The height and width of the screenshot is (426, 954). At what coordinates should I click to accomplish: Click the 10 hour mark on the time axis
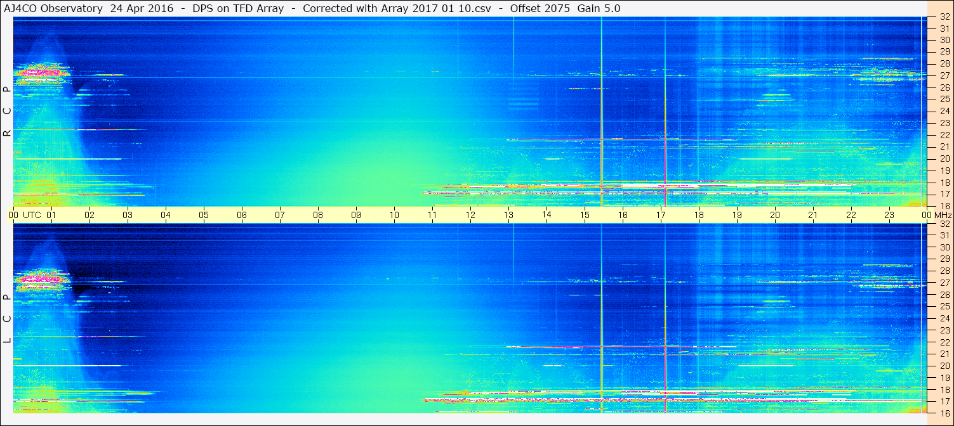point(394,215)
